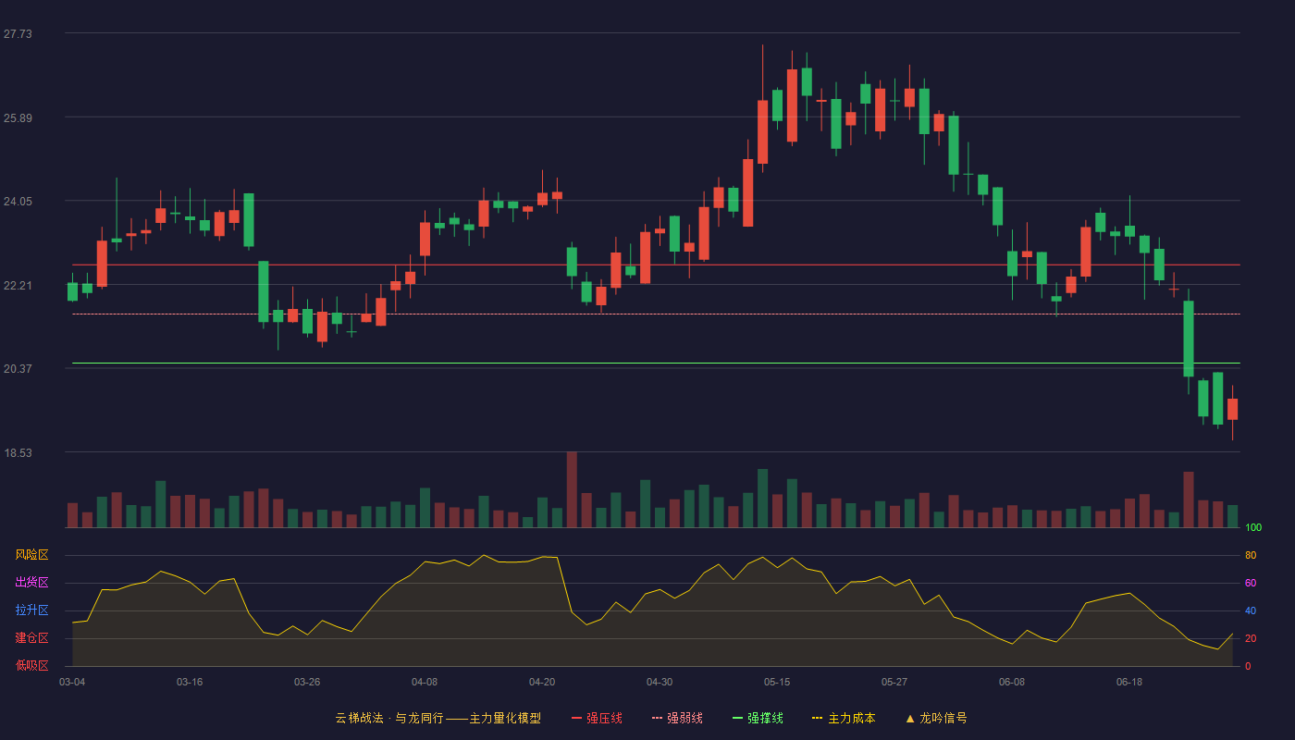Click the 18.53 price axis label
The height and width of the screenshot is (740, 1295).
(18, 452)
